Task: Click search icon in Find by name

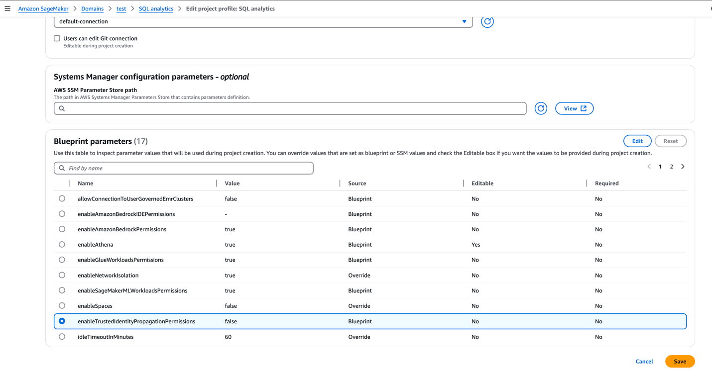Action: pyautogui.click(x=62, y=168)
